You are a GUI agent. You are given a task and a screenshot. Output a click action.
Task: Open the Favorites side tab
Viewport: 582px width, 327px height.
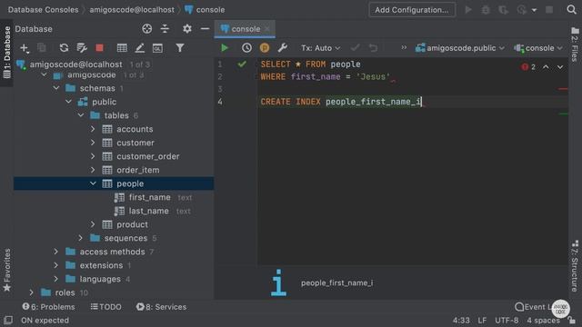(x=6, y=271)
